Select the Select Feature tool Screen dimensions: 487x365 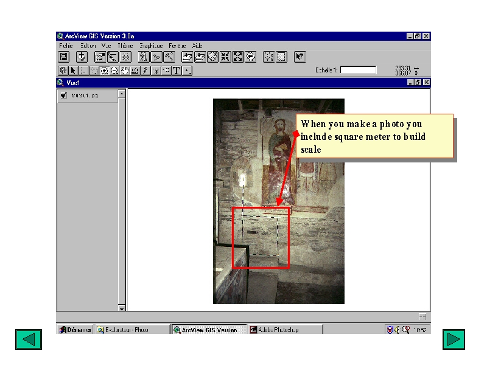click(x=94, y=71)
